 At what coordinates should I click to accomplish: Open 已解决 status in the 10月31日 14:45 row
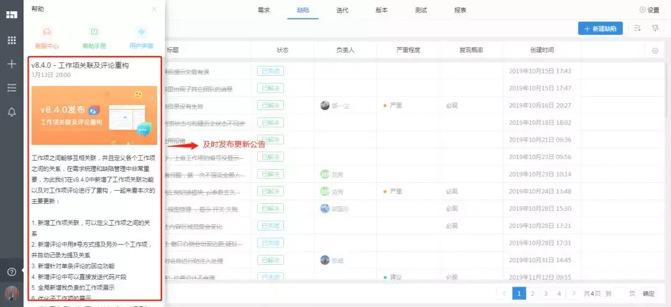[270, 260]
